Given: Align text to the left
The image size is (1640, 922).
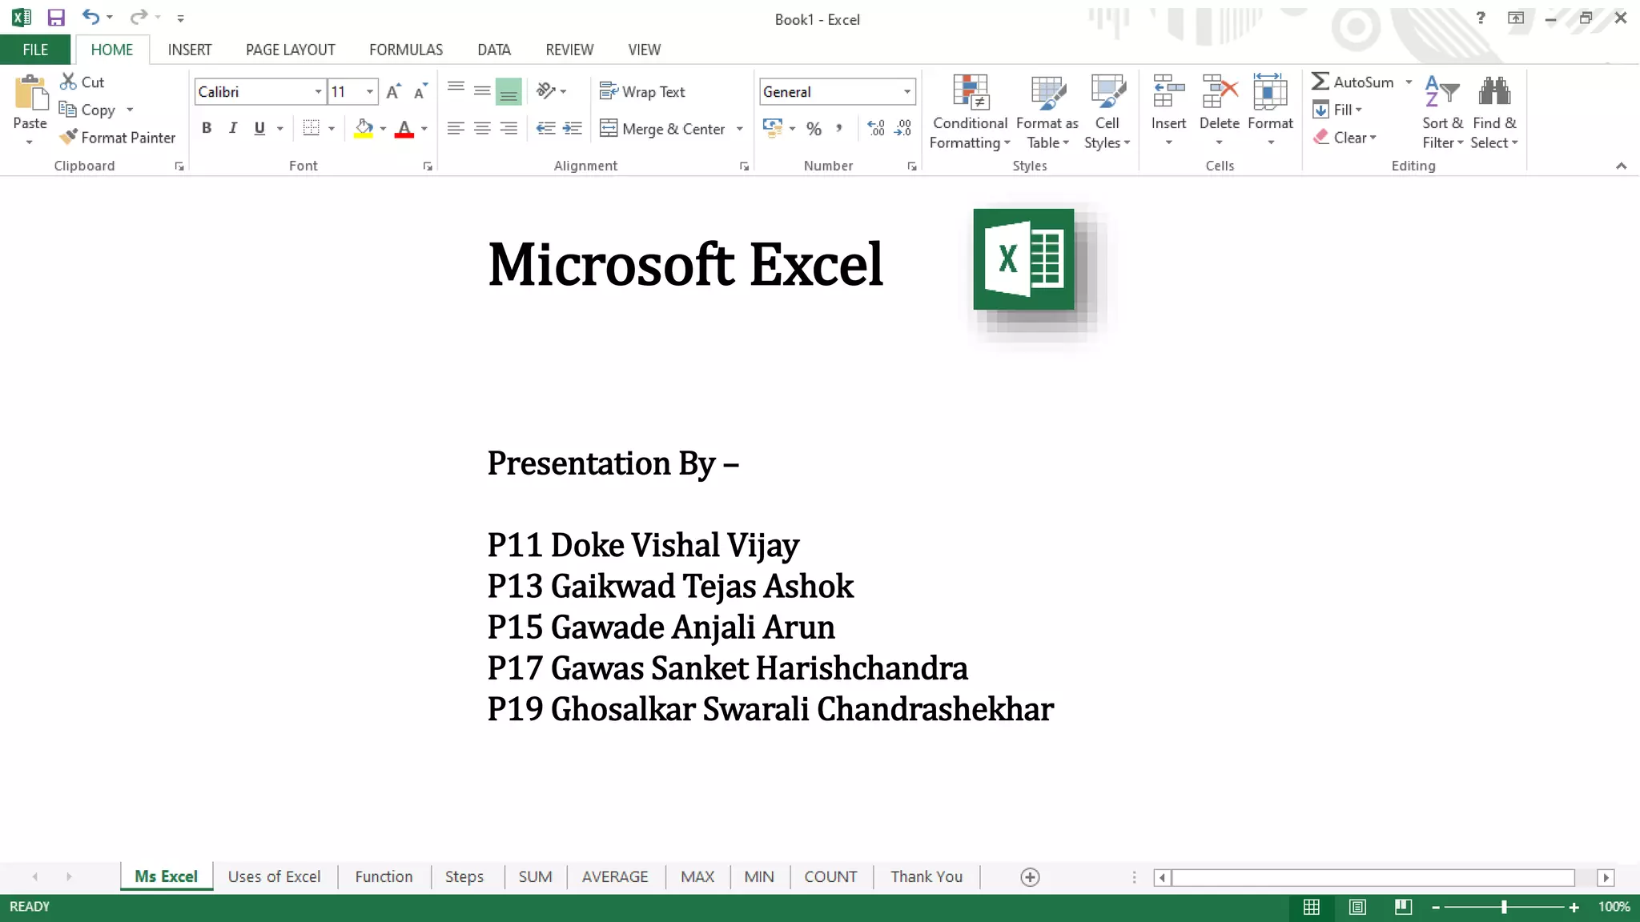Looking at the screenshot, I should pyautogui.click(x=456, y=128).
